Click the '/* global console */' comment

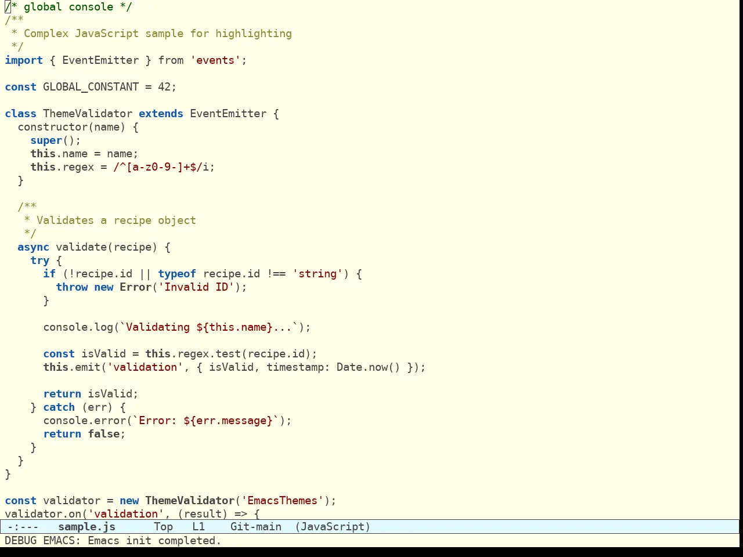68,7
